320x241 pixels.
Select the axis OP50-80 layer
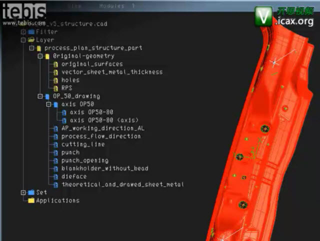click(x=91, y=112)
